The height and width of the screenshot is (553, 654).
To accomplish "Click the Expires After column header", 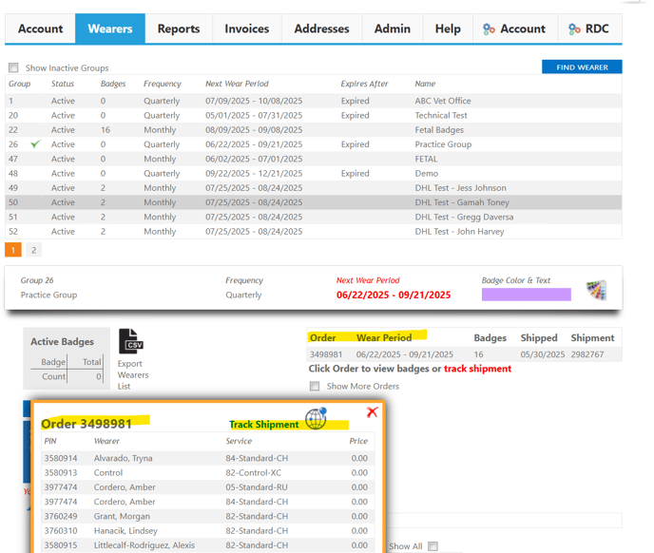I will click(x=364, y=84).
